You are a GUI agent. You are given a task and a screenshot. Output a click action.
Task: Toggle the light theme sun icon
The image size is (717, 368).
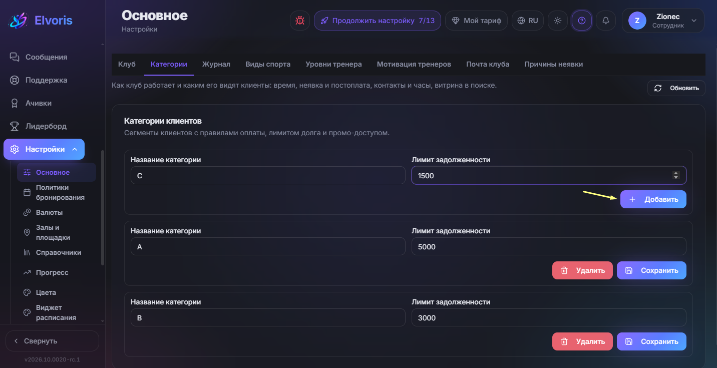(558, 21)
